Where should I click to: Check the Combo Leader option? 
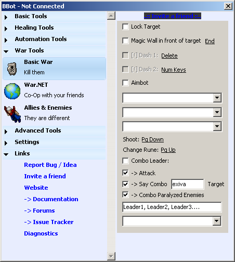point(125,161)
